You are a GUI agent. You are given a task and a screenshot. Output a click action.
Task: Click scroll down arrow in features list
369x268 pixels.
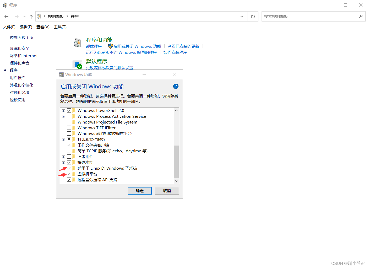click(x=176, y=181)
